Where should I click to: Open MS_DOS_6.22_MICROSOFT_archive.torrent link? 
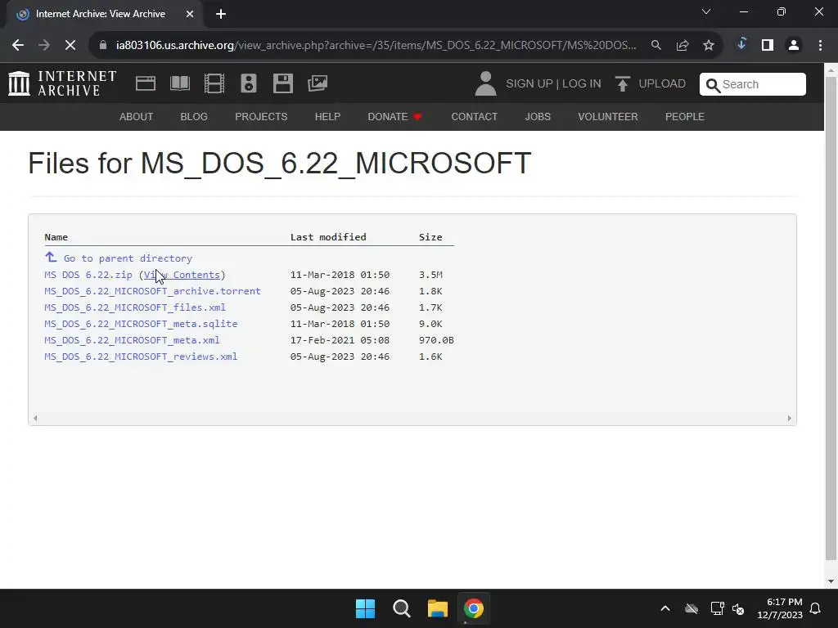click(x=152, y=291)
